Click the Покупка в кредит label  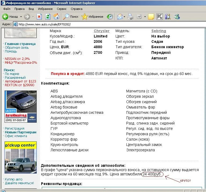[68, 74]
